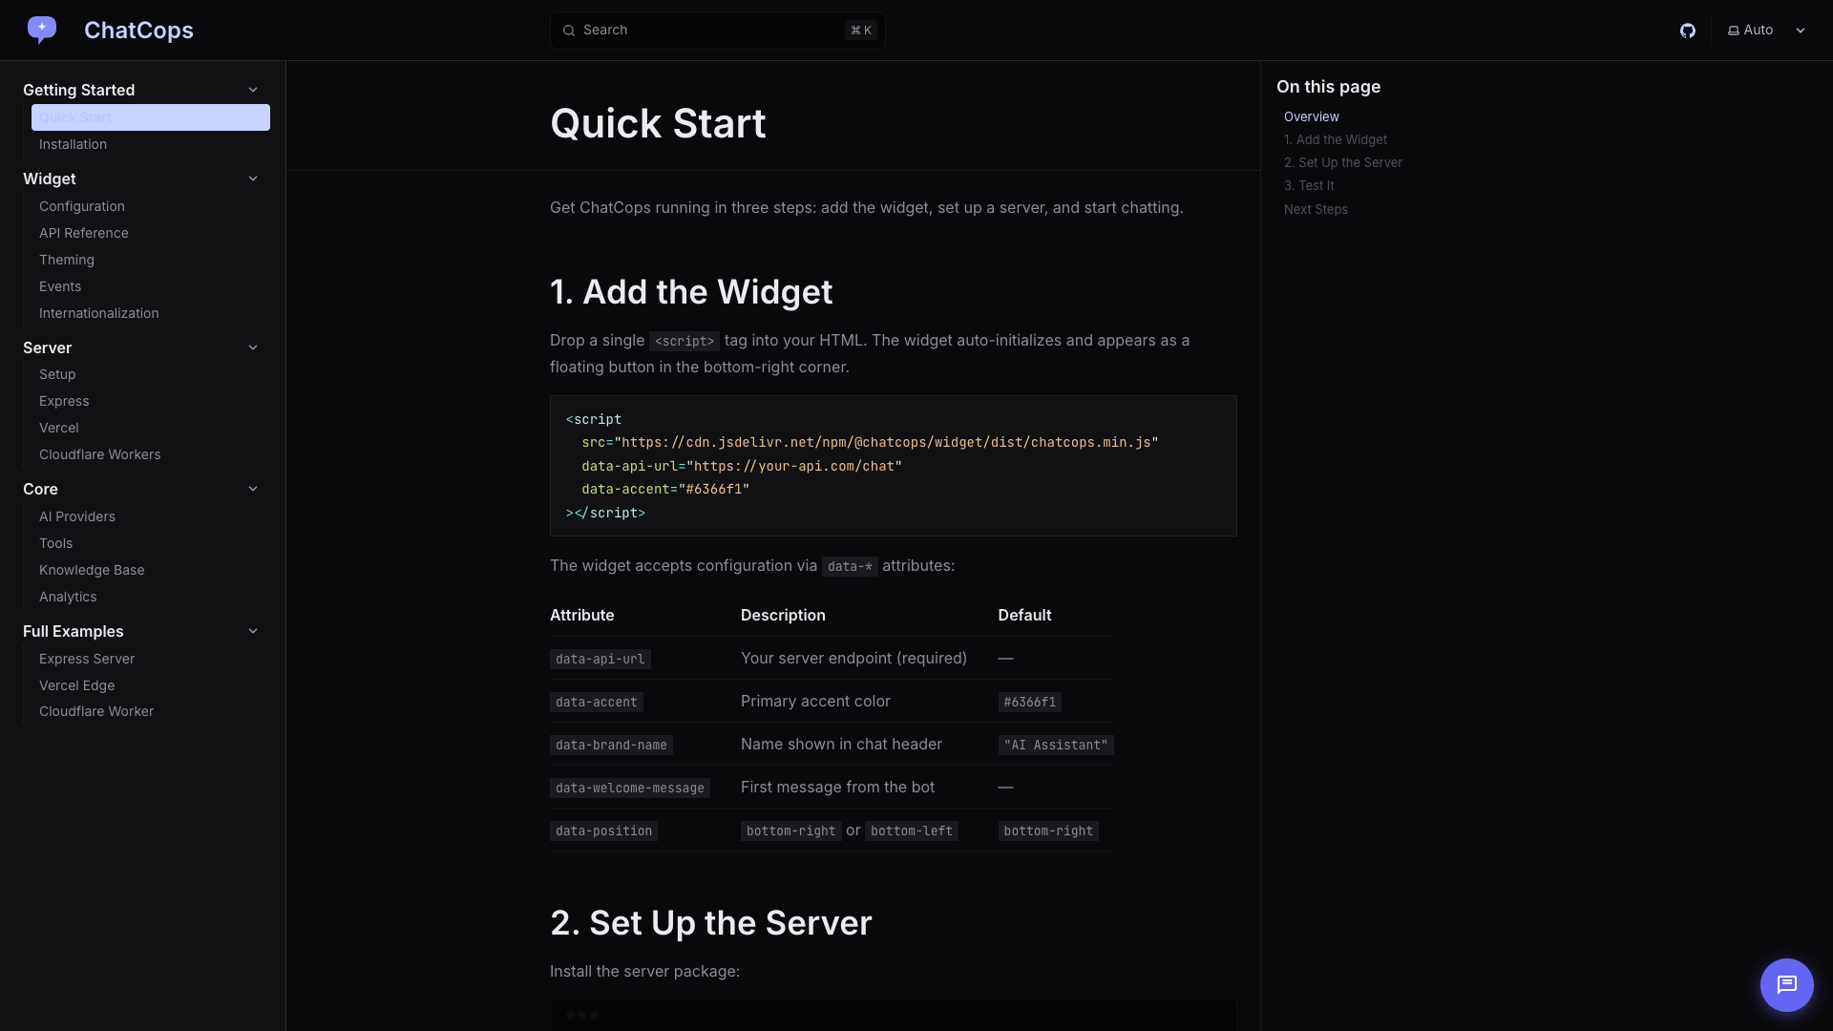Open the Auto theme dropdown
Viewport: 1833px width, 1031px height.
coord(1766,31)
